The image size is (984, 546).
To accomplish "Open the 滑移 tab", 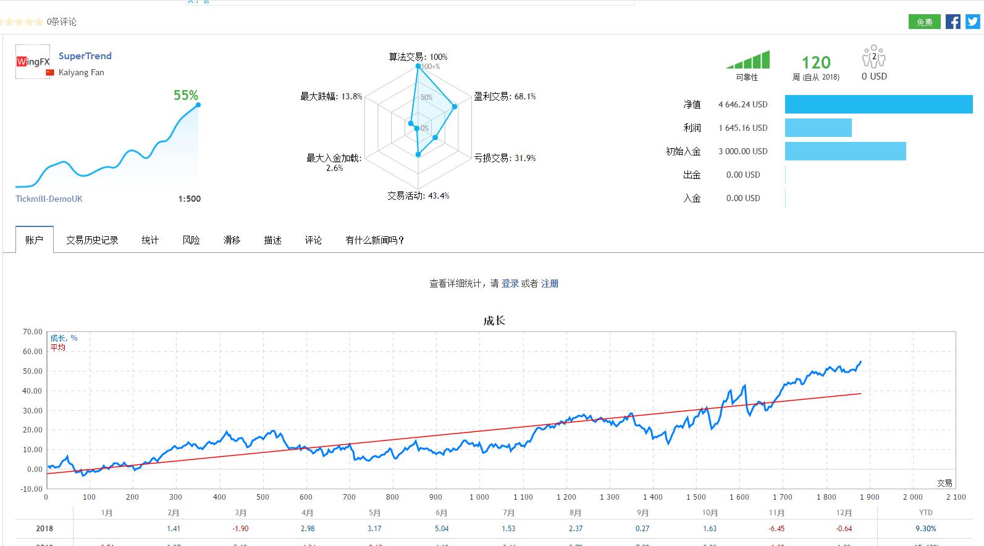I will tap(232, 240).
